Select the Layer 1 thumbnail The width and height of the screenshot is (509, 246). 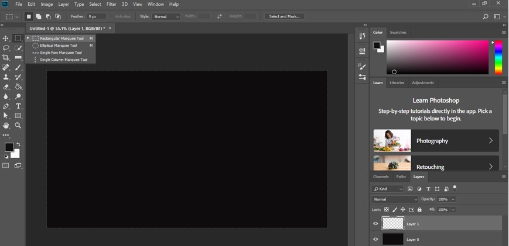tap(393, 223)
